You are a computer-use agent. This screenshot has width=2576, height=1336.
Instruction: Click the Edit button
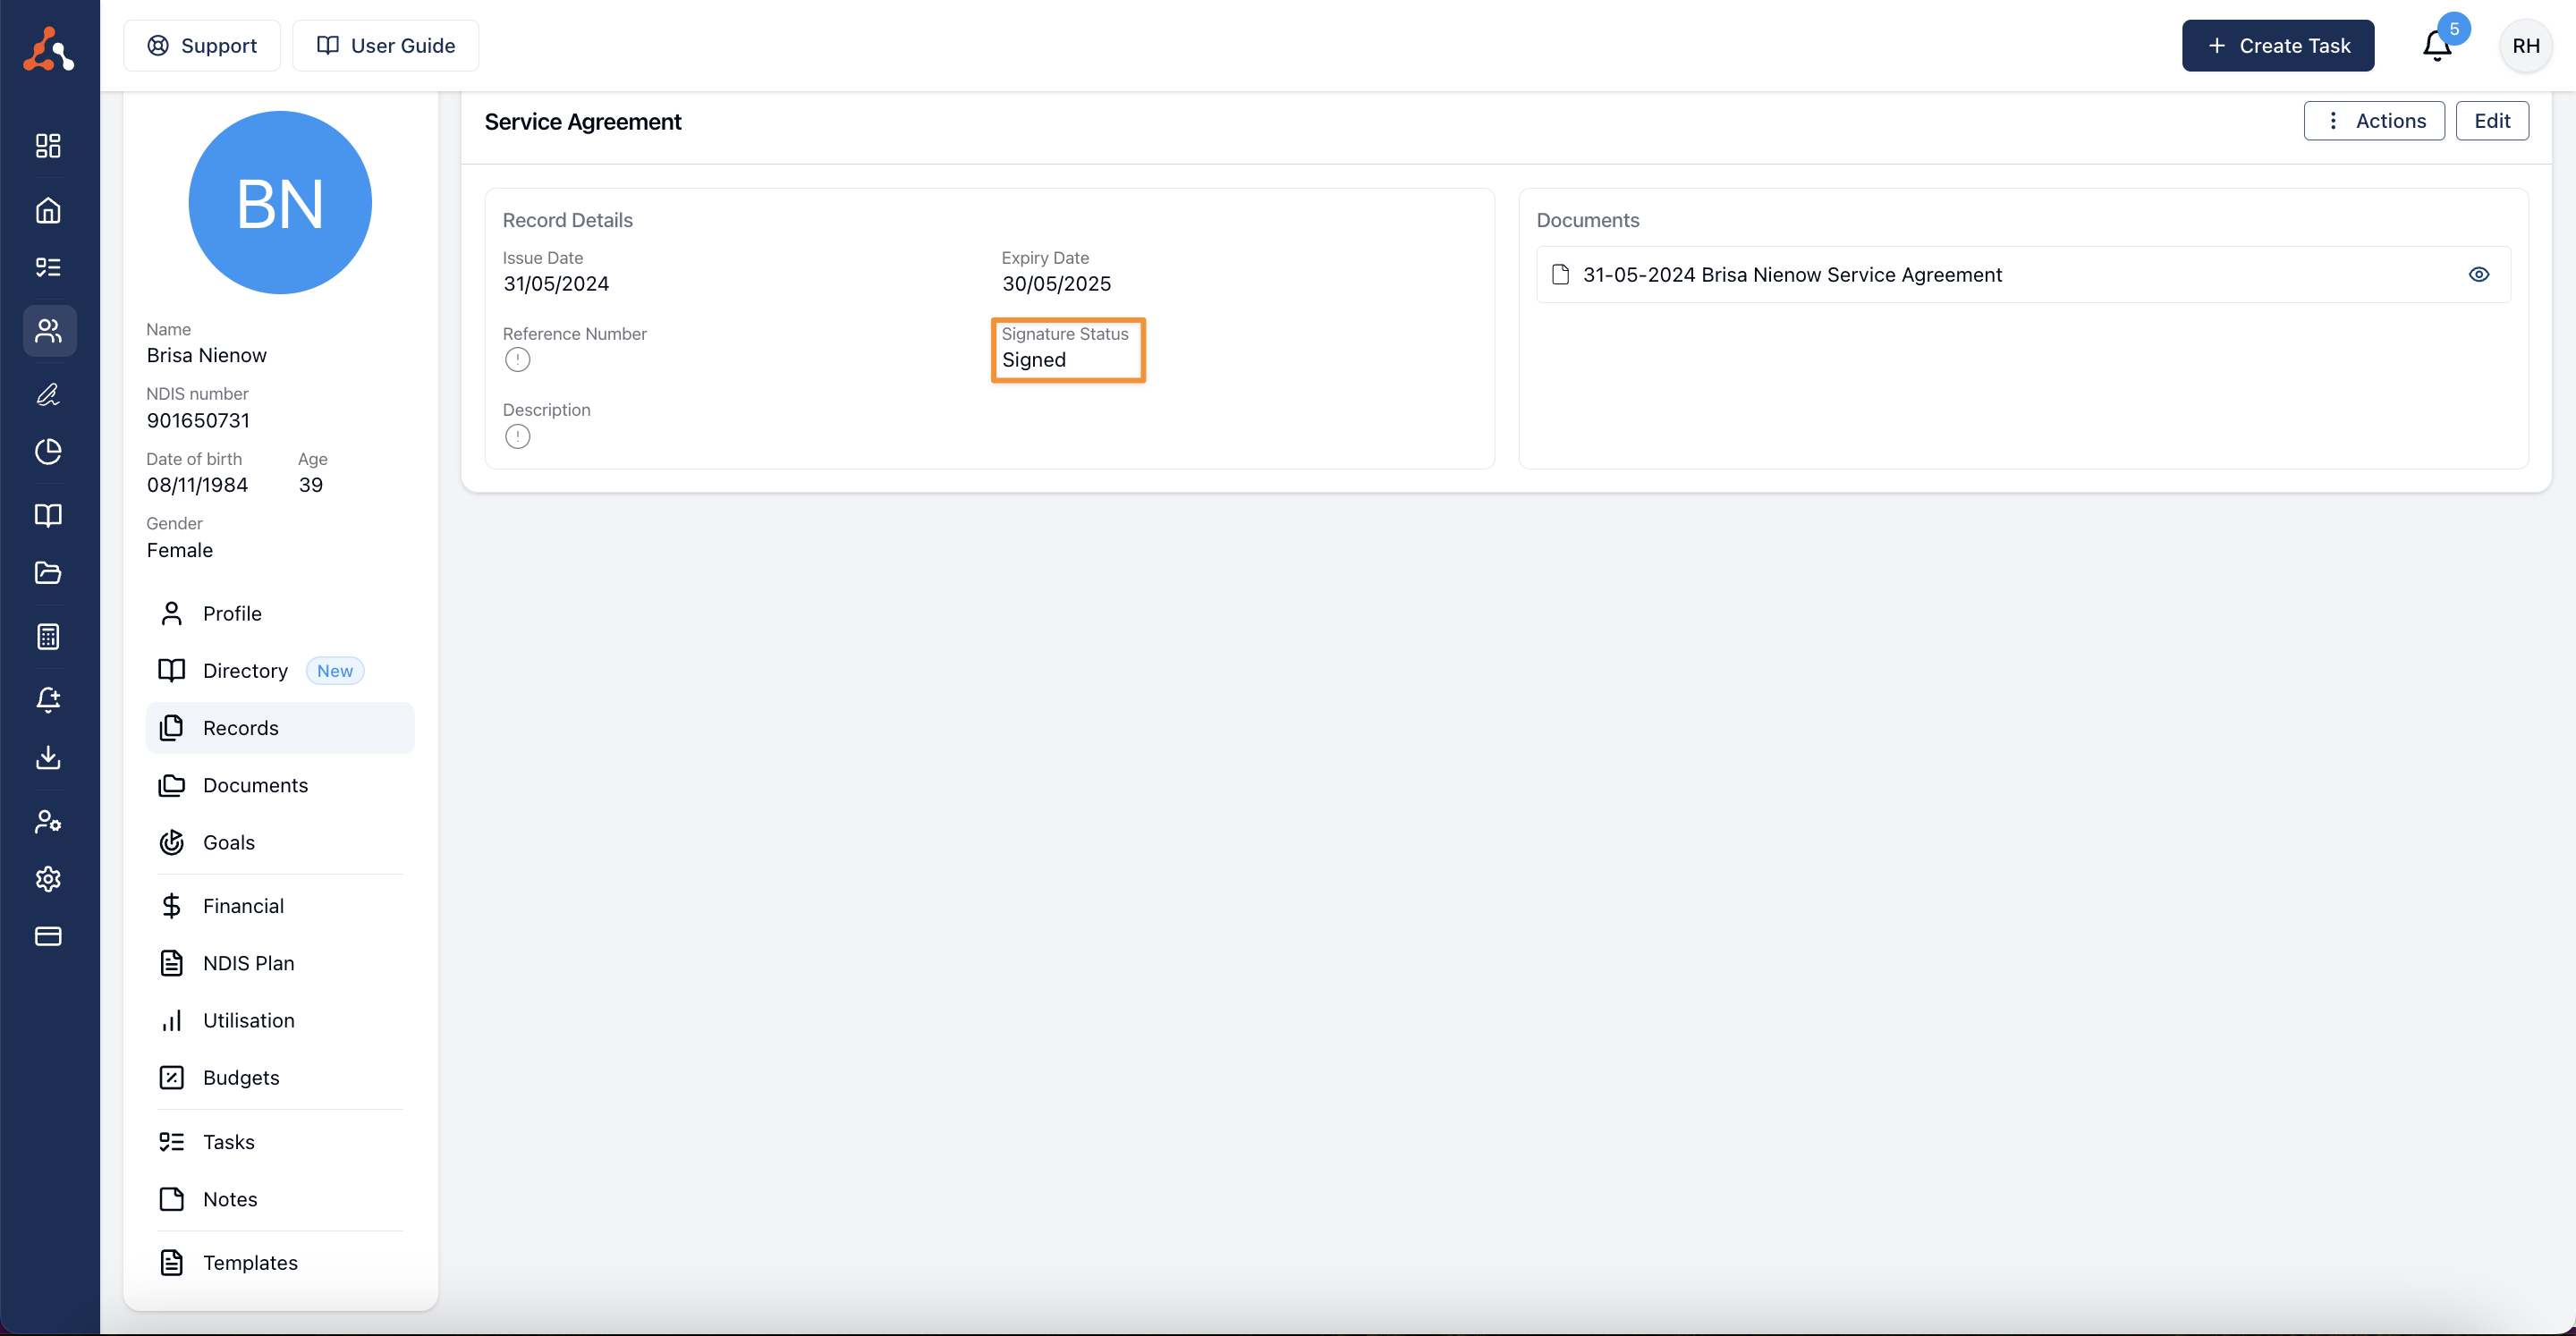tap(2492, 121)
